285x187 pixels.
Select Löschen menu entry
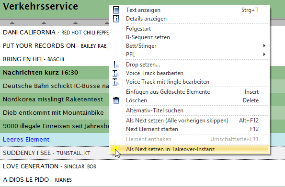pyautogui.click(x=189, y=100)
